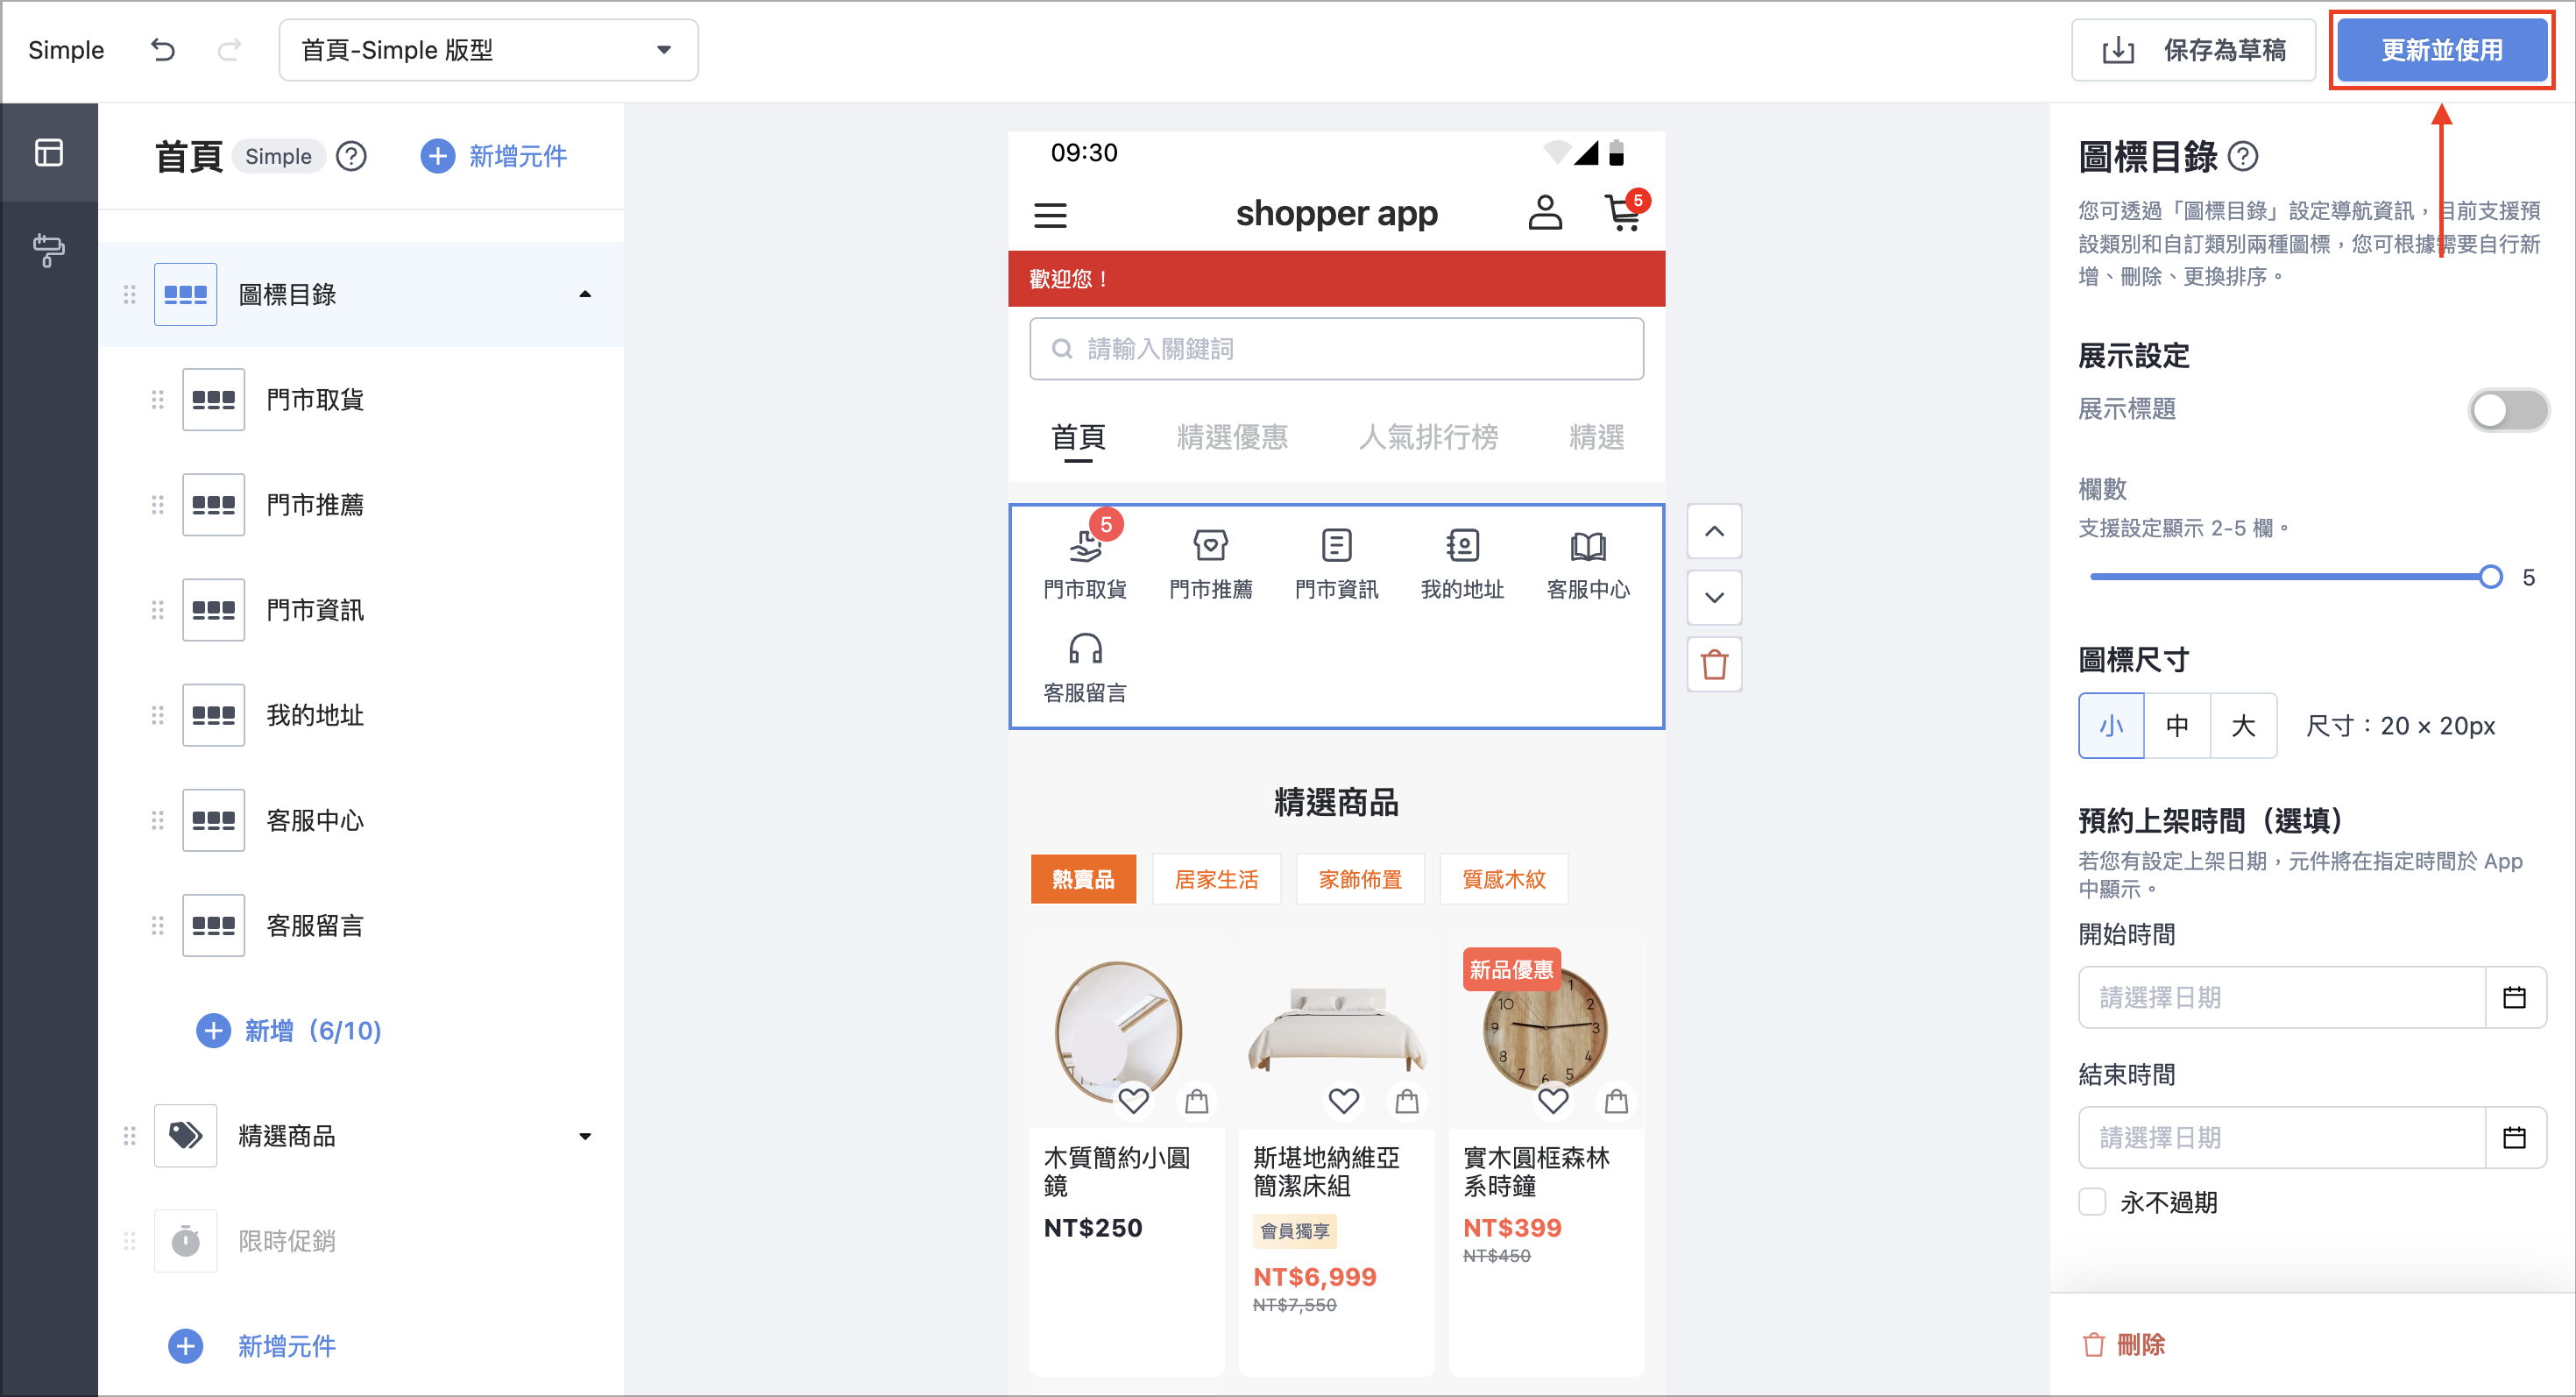Click the shopping cart icon in preview
This screenshot has height=1397, width=2576.
pyautogui.click(x=1624, y=212)
